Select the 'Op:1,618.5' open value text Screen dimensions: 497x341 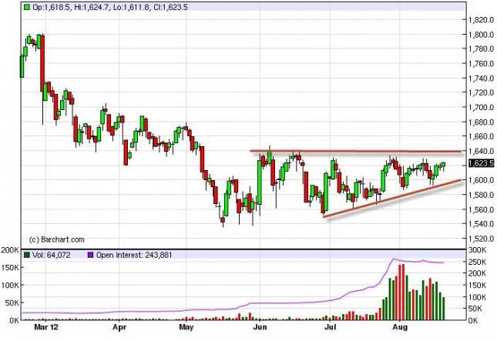click(52, 7)
